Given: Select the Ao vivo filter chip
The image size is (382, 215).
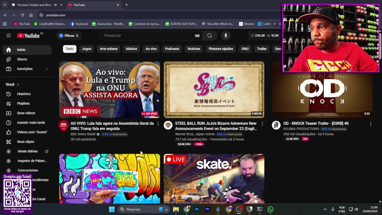Looking at the screenshot, I should pyautogui.click(x=151, y=49).
